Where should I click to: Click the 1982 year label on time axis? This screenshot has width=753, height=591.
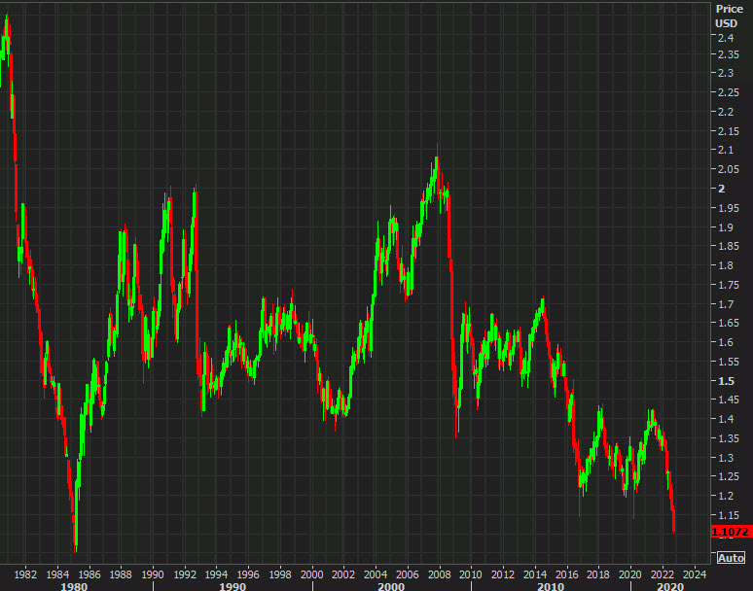pyautogui.click(x=25, y=574)
